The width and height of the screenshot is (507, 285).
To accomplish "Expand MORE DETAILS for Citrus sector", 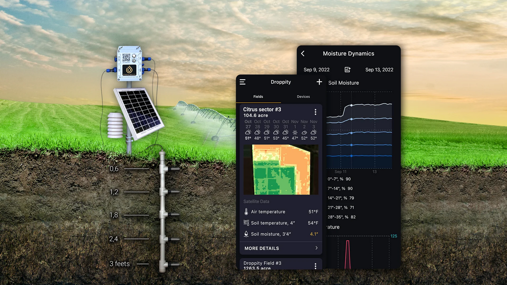I will pos(281,248).
